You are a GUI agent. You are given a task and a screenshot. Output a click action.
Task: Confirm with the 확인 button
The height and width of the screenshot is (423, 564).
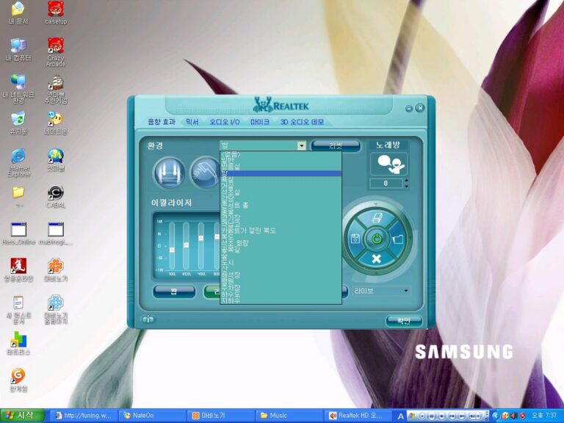click(404, 321)
